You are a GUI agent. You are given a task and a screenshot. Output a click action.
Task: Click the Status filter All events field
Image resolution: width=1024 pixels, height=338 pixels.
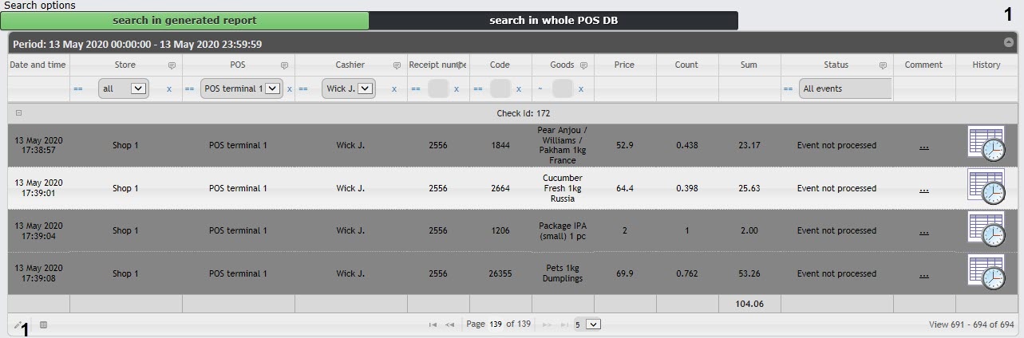(844, 88)
